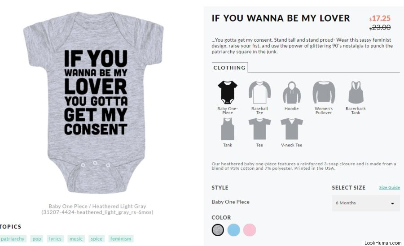Select the light blue color swatch

pos(234,230)
